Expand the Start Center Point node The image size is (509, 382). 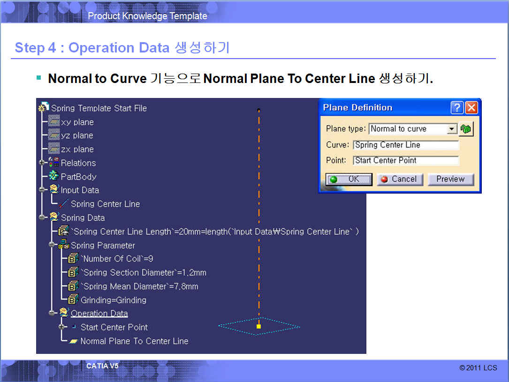[62, 327]
